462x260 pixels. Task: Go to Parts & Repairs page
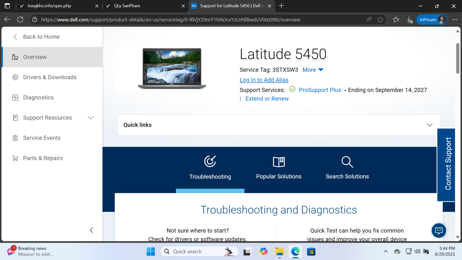coord(43,158)
